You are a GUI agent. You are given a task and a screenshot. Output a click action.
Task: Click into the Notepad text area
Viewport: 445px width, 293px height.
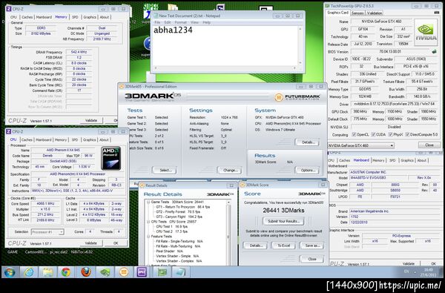(x=225, y=46)
